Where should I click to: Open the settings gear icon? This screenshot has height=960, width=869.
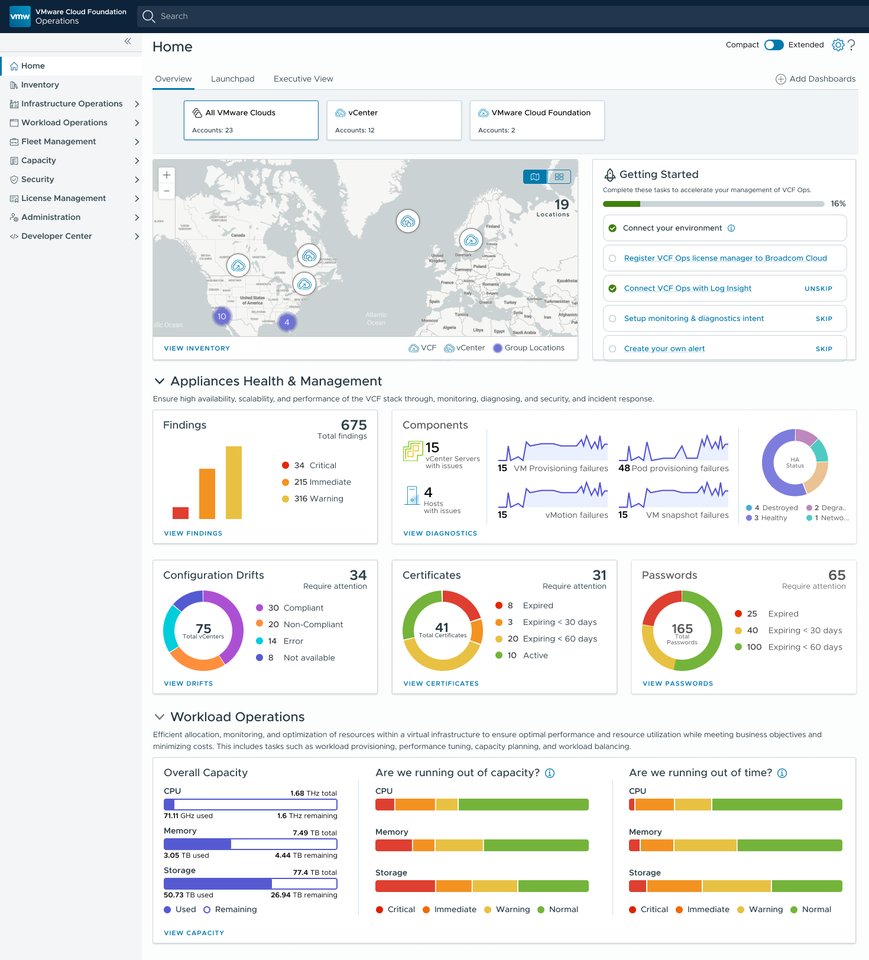(x=838, y=45)
